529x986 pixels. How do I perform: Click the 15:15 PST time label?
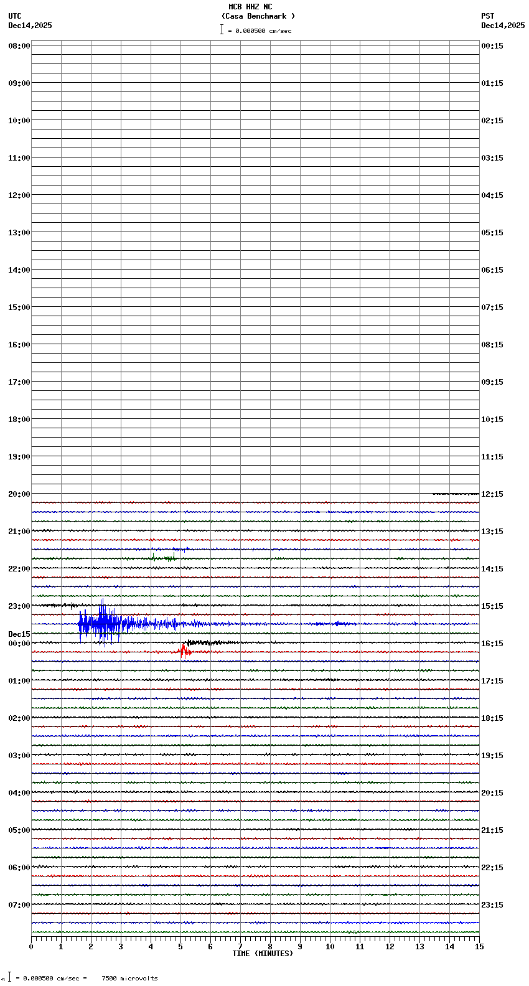[492, 606]
